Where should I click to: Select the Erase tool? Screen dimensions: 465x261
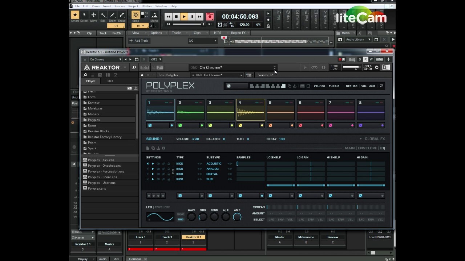point(122,15)
